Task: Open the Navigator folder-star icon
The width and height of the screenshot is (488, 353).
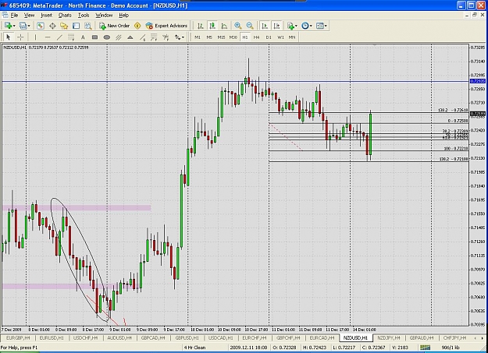Action: [x=64, y=26]
